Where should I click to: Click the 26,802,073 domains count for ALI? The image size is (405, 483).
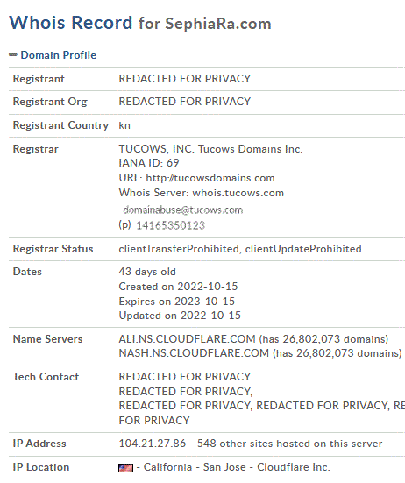(323, 339)
